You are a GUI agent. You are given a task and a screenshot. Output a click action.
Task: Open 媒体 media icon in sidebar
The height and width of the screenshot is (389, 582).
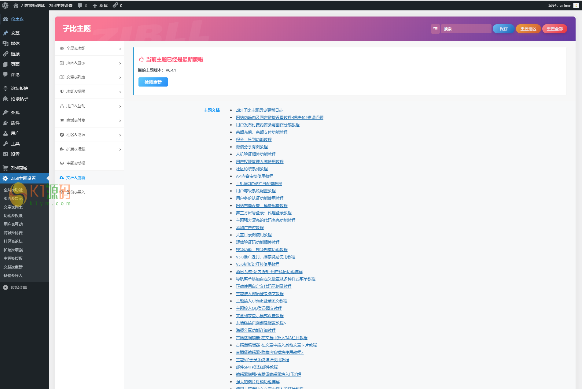pos(6,43)
